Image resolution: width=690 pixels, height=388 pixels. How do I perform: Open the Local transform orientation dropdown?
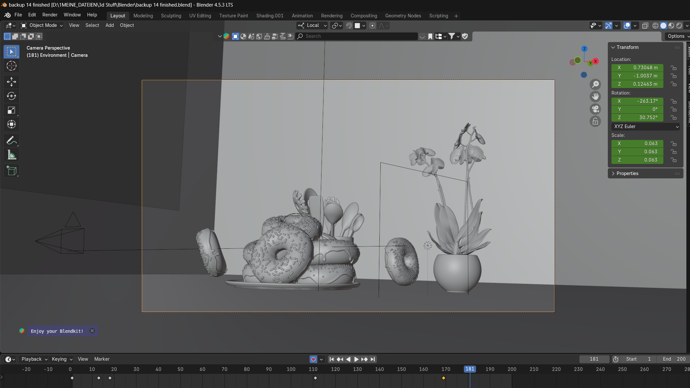pyautogui.click(x=312, y=26)
